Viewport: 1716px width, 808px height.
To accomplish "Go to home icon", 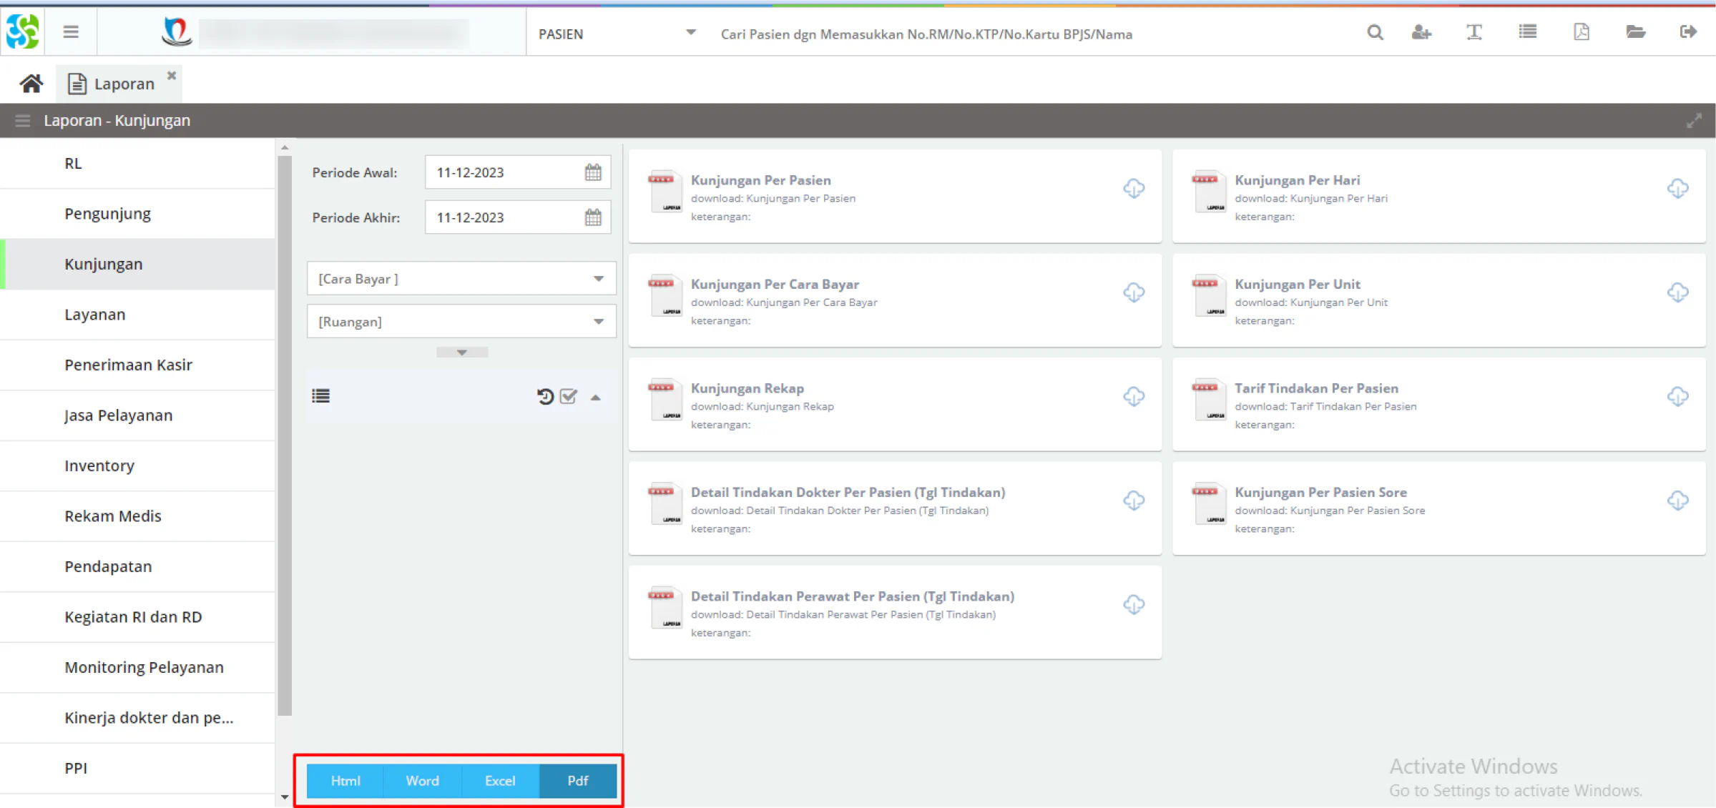I will click(x=31, y=84).
